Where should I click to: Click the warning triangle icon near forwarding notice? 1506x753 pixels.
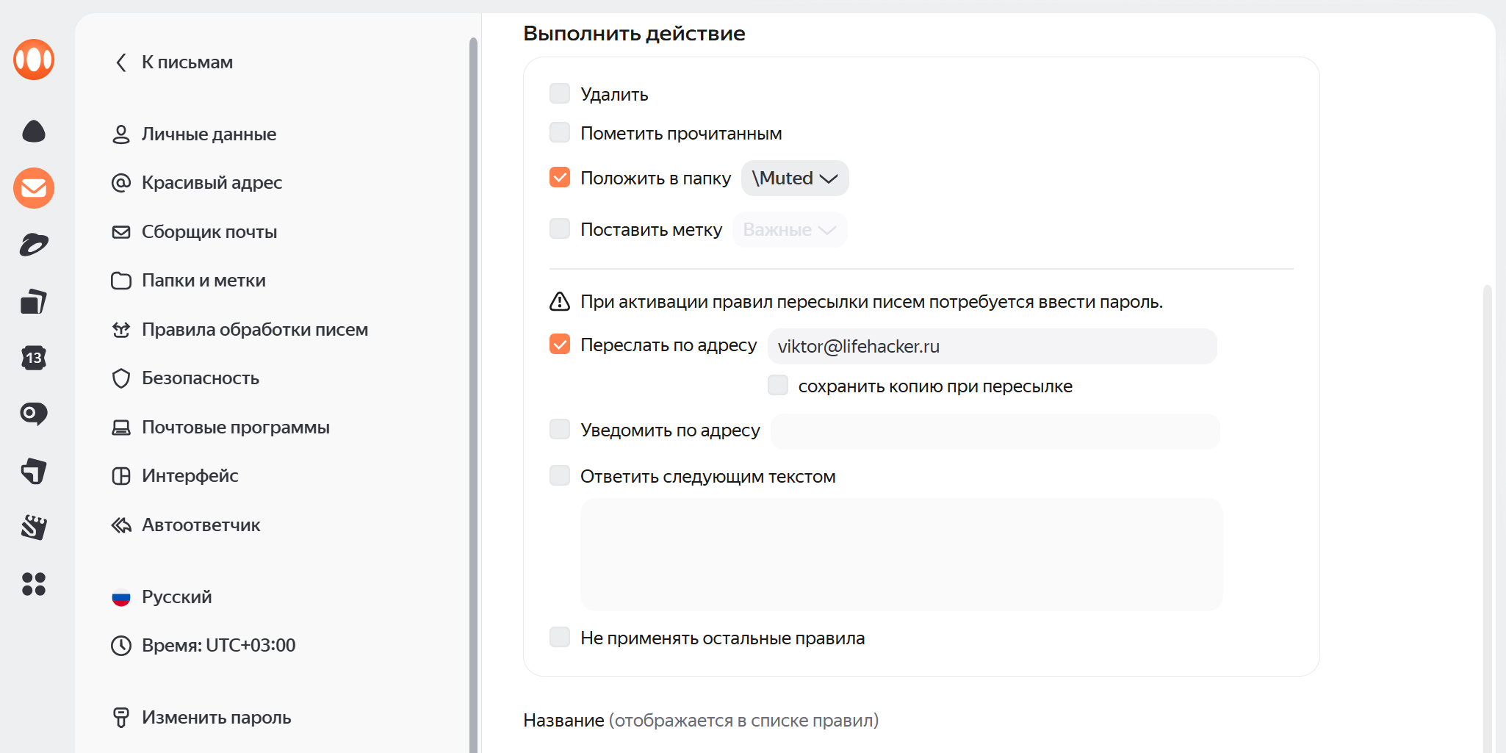(560, 301)
